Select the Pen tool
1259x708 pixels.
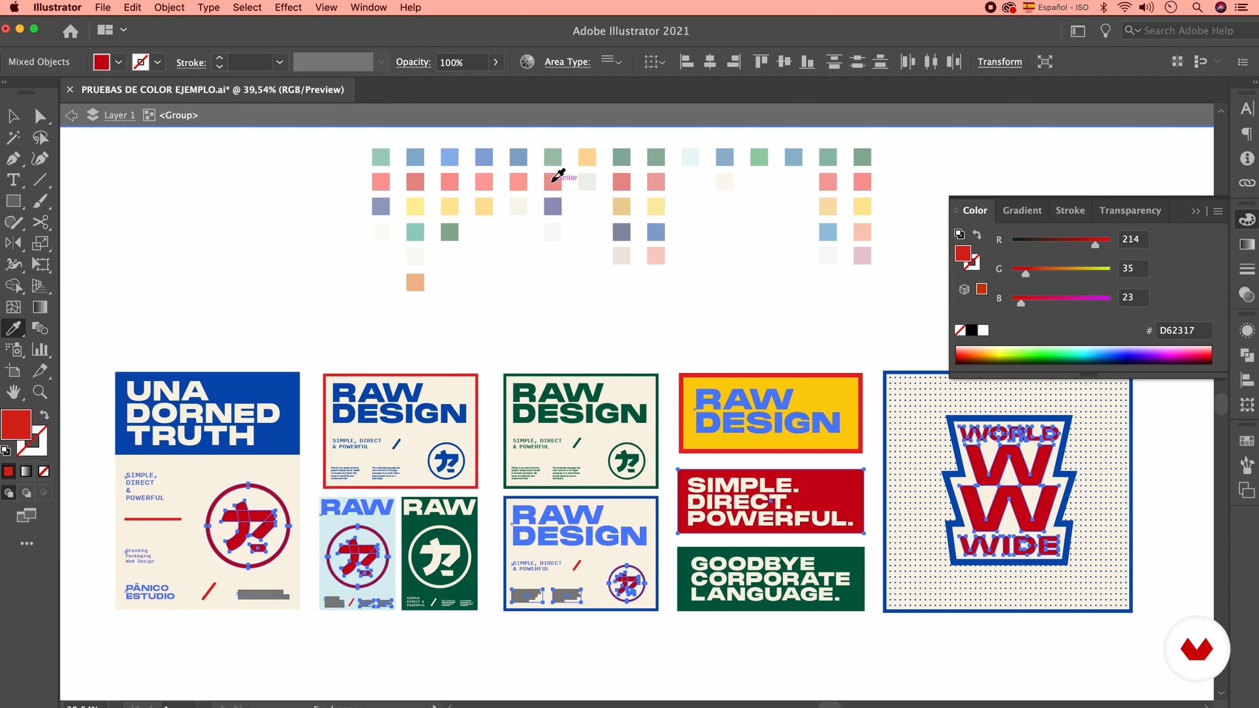13,159
